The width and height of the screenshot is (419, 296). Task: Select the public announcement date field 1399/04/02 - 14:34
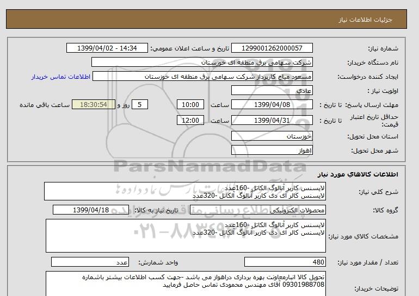106,48
